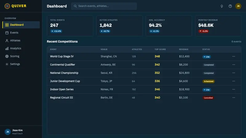
Task: Click the Live badge for Indoor Open Series
Action: [x=206, y=90]
